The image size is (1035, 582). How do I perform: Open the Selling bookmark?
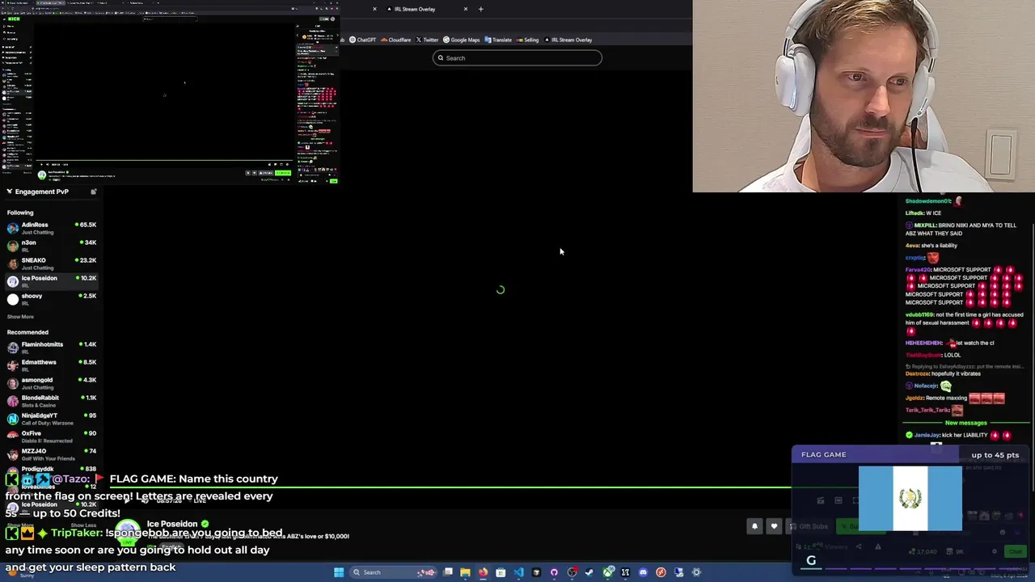(527, 40)
